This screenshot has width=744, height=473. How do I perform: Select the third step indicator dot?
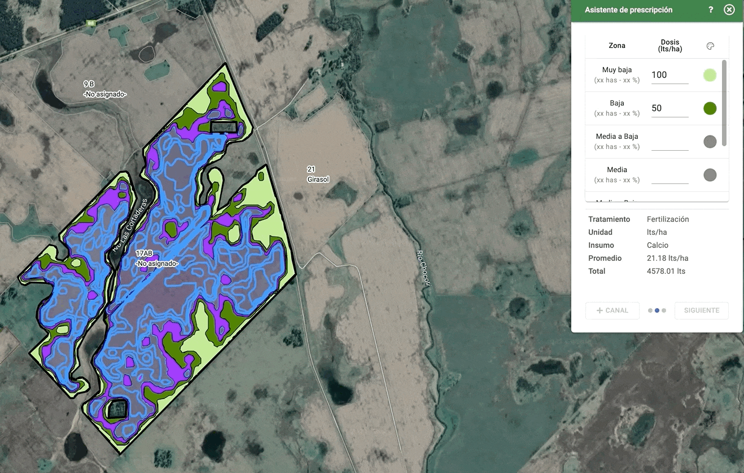coord(664,310)
